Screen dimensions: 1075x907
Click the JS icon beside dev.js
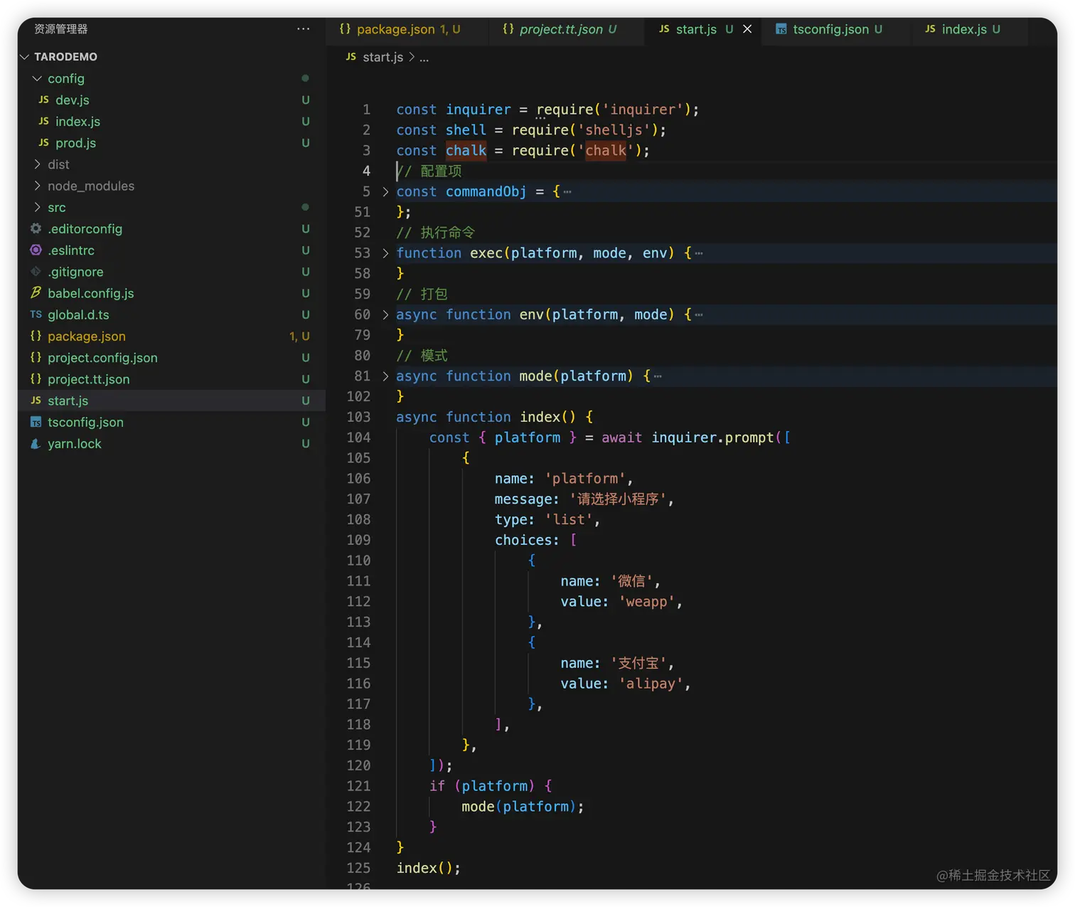click(x=44, y=100)
